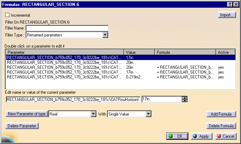The width and height of the screenshot is (241, 144).
Task: Click the parameter name edit field
Action: click(x=73, y=100)
